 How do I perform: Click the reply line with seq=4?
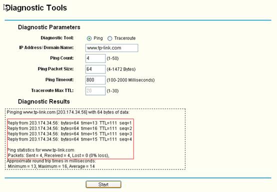pyautogui.click(x=69, y=139)
